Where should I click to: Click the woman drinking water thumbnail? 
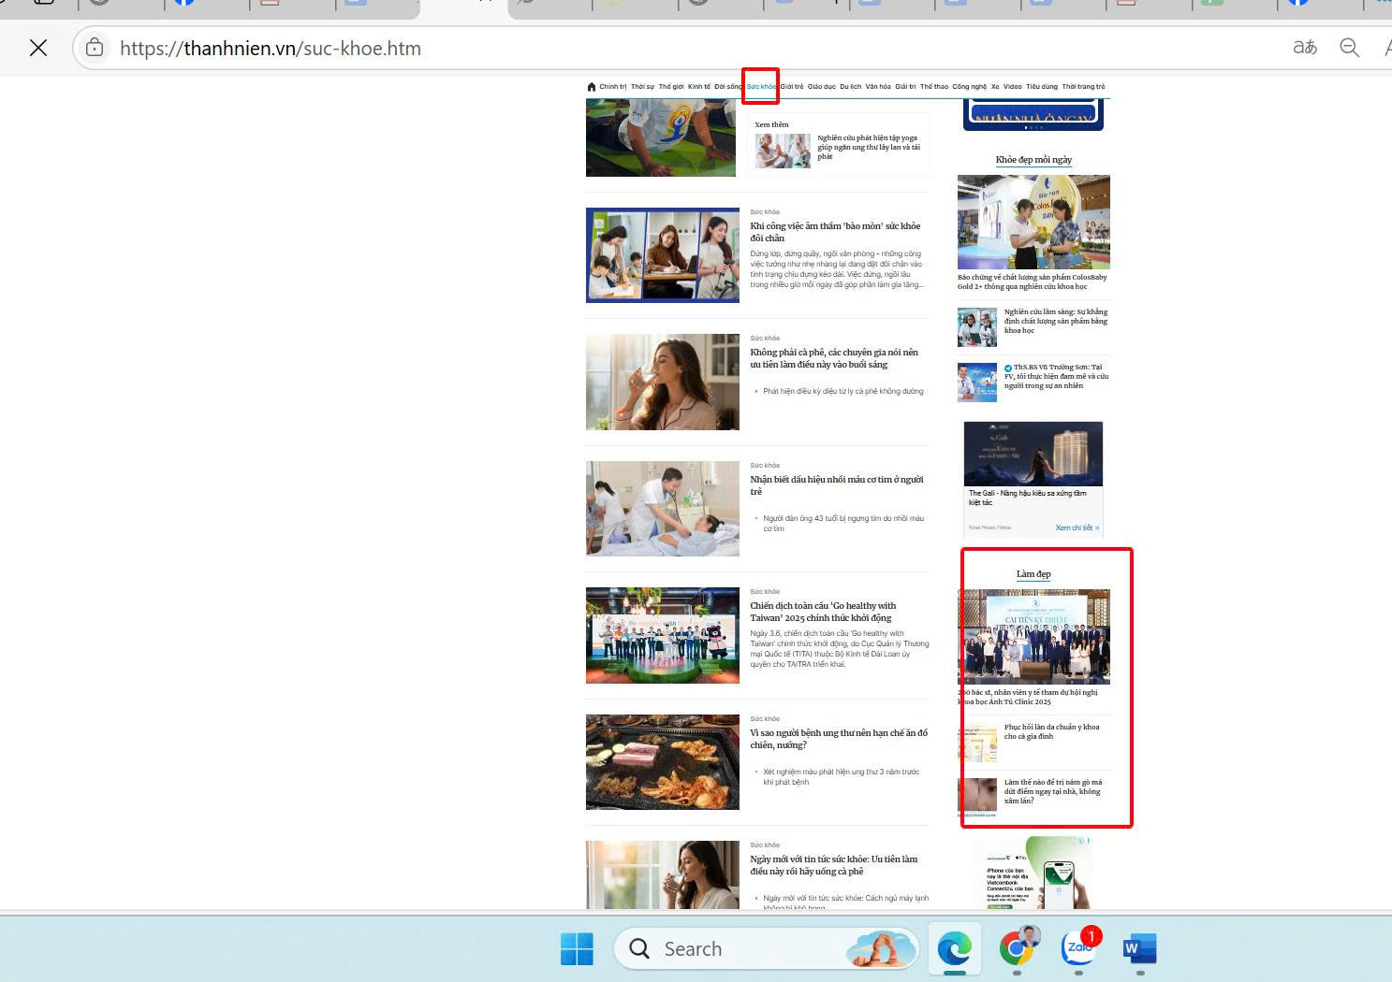(663, 382)
